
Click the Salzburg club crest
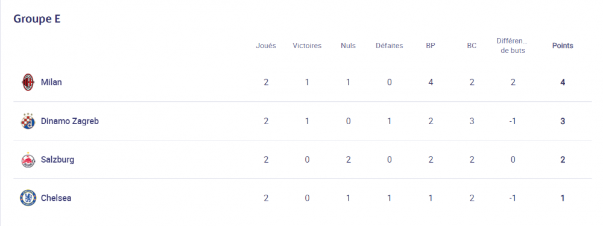(28, 160)
